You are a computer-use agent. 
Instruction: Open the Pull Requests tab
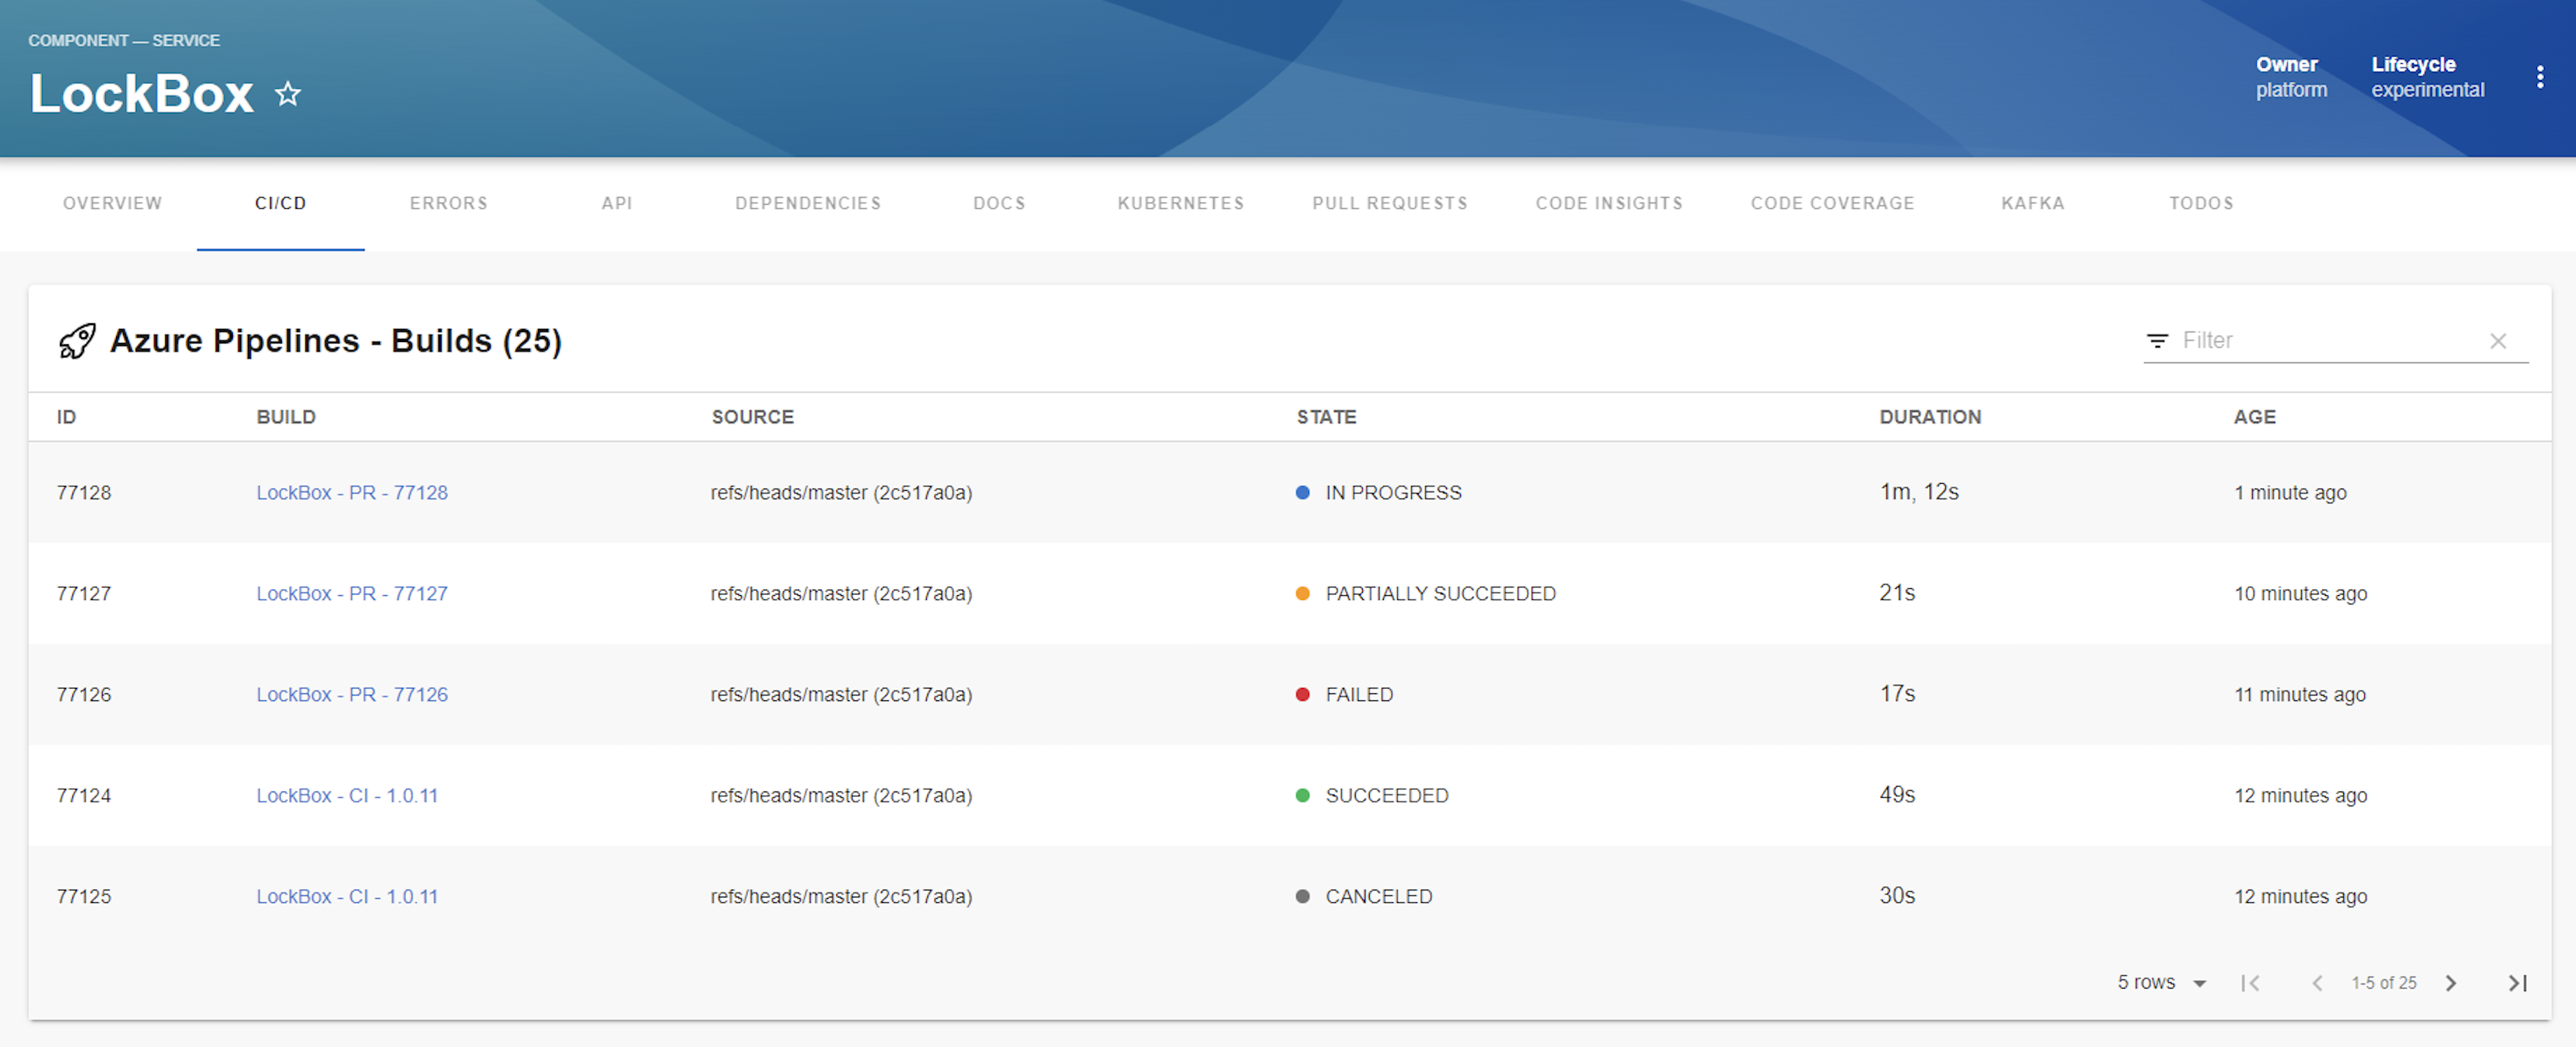tap(1389, 203)
